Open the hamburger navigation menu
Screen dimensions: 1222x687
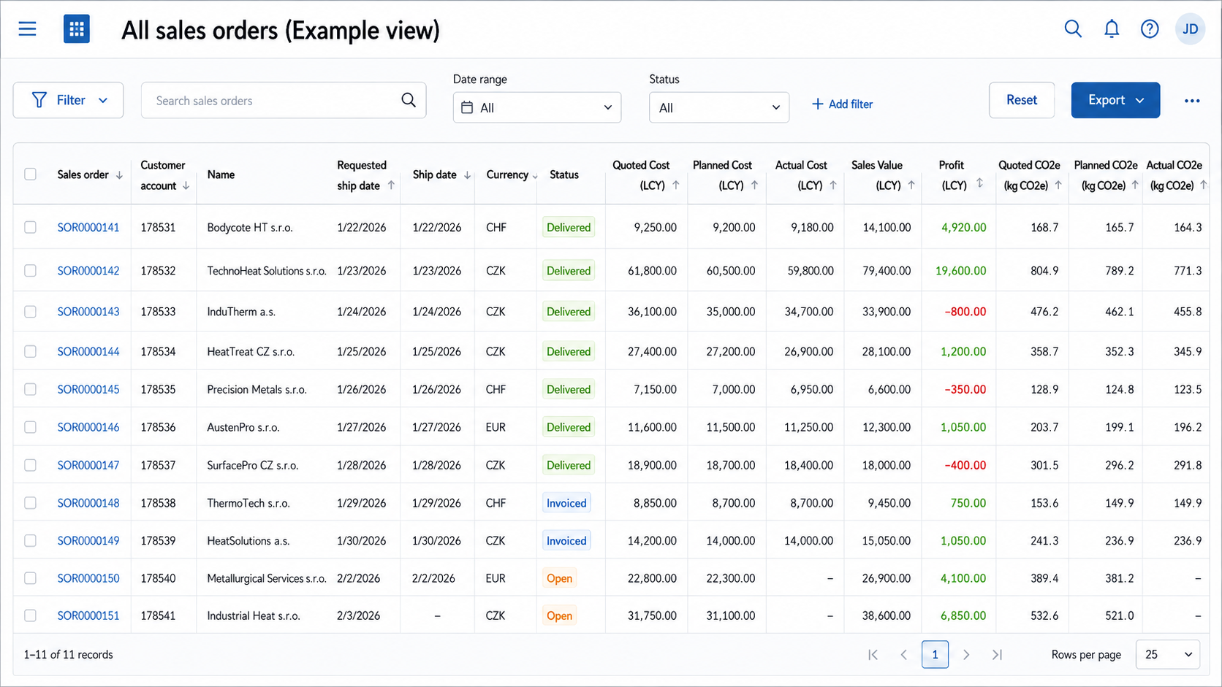pos(27,29)
